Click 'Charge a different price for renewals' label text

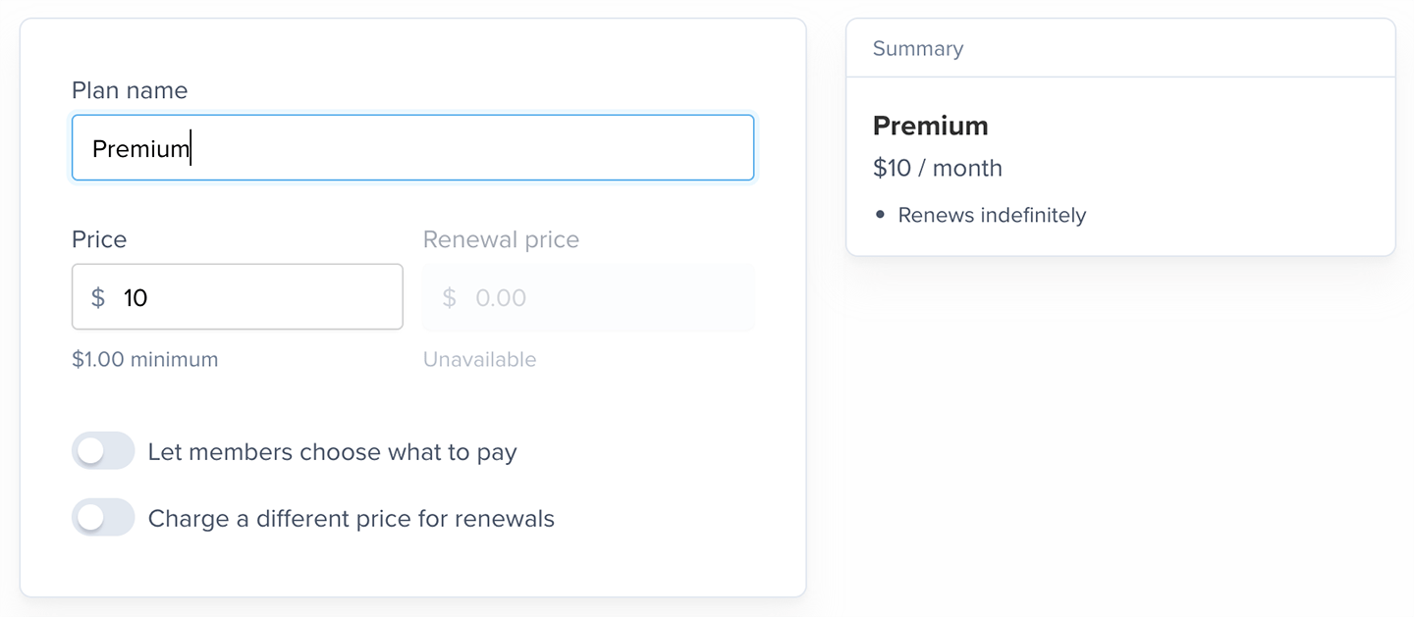(x=351, y=519)
